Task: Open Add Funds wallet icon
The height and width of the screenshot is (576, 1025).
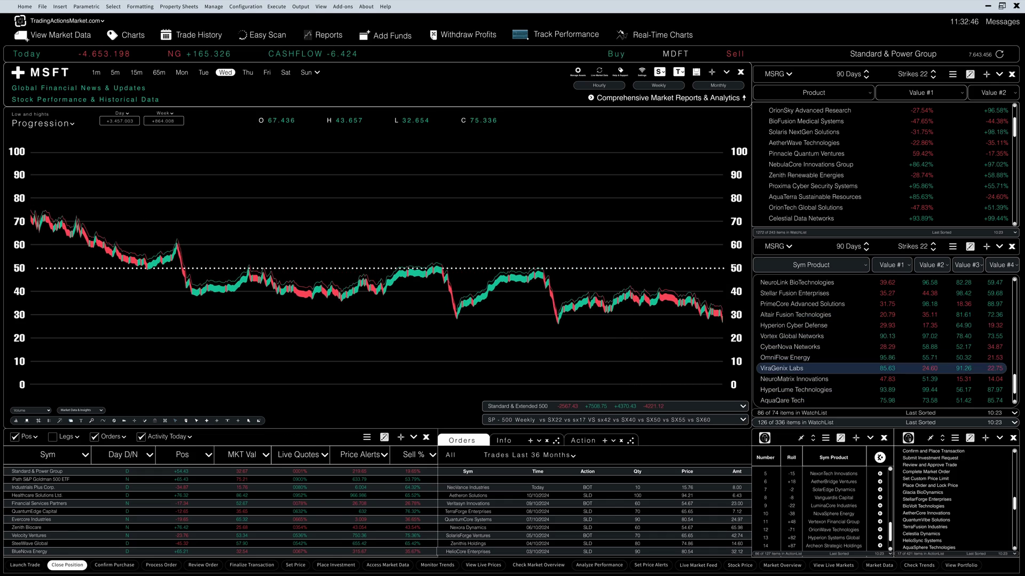Action: (x=365, y=35)
